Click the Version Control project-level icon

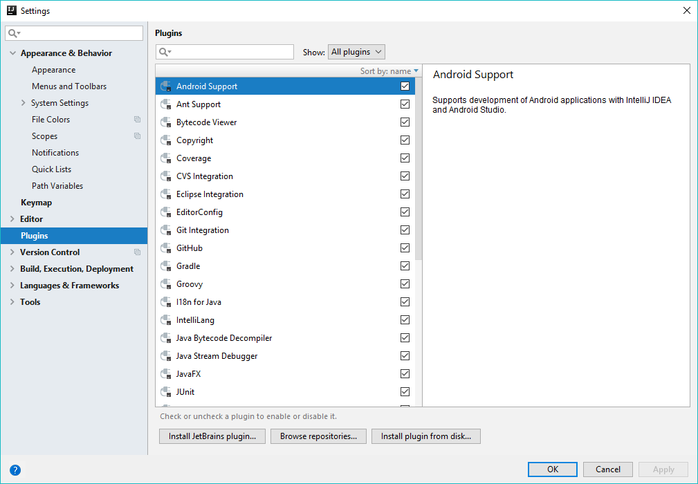(137, 252)
